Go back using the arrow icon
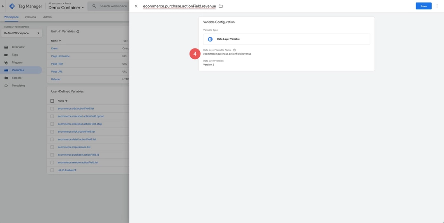The height and width of the screenshot is (223, 444). click(2, 6)
